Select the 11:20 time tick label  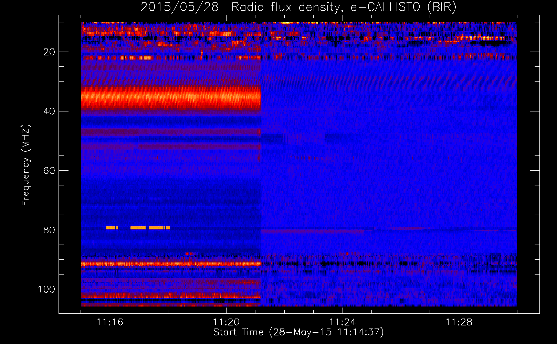[226, 322]
